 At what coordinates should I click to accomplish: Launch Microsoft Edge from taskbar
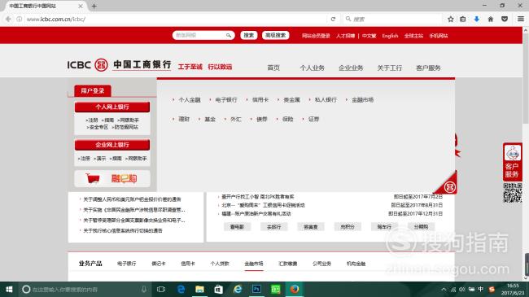(x=181, y=289)
